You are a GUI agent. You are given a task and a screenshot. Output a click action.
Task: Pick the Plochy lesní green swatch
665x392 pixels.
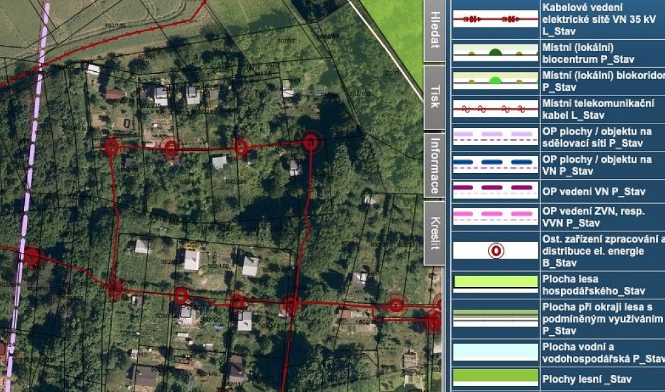tap(496, 378)
